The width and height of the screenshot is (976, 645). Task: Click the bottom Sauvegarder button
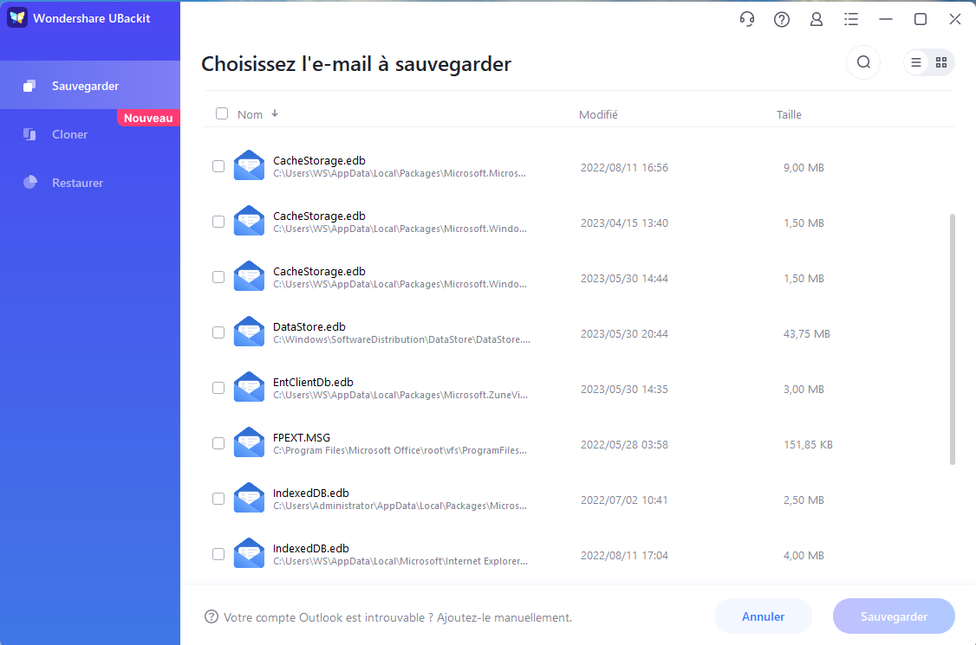coord(894,616)
